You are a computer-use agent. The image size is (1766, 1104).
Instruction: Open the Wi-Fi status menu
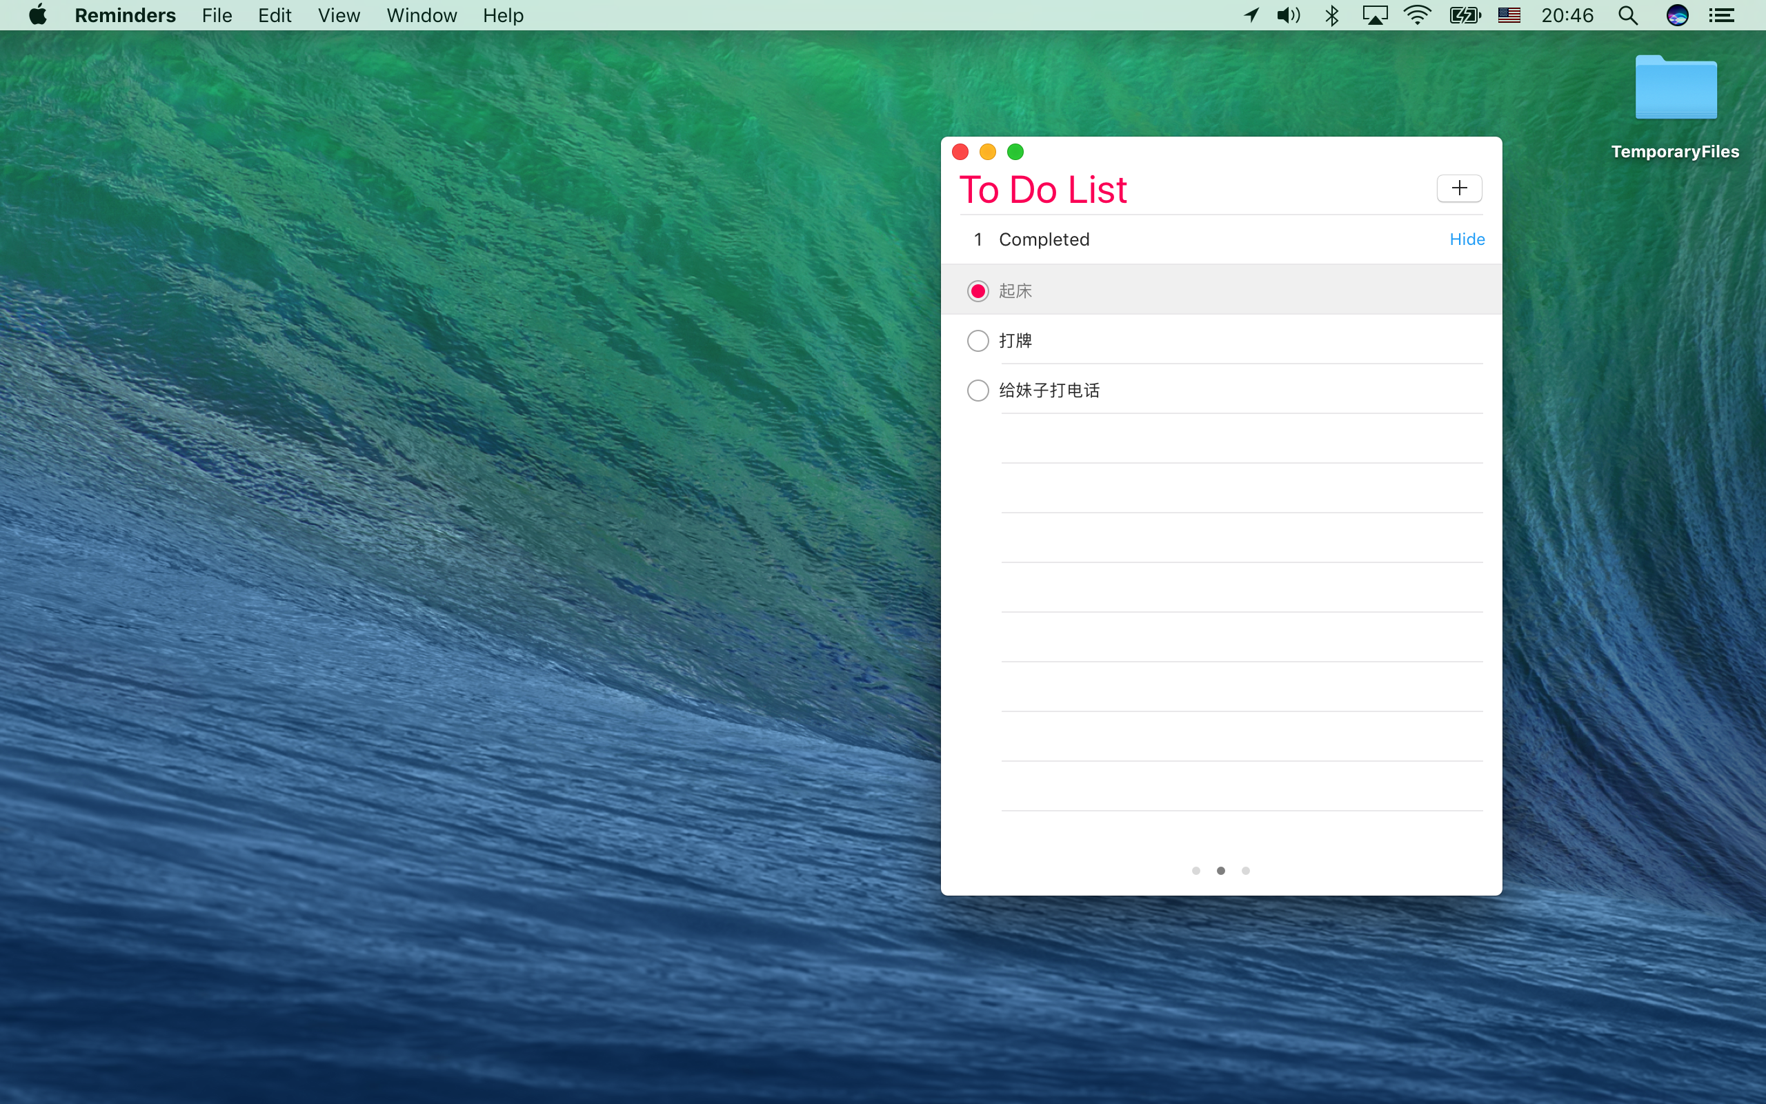click(1417, 14)
